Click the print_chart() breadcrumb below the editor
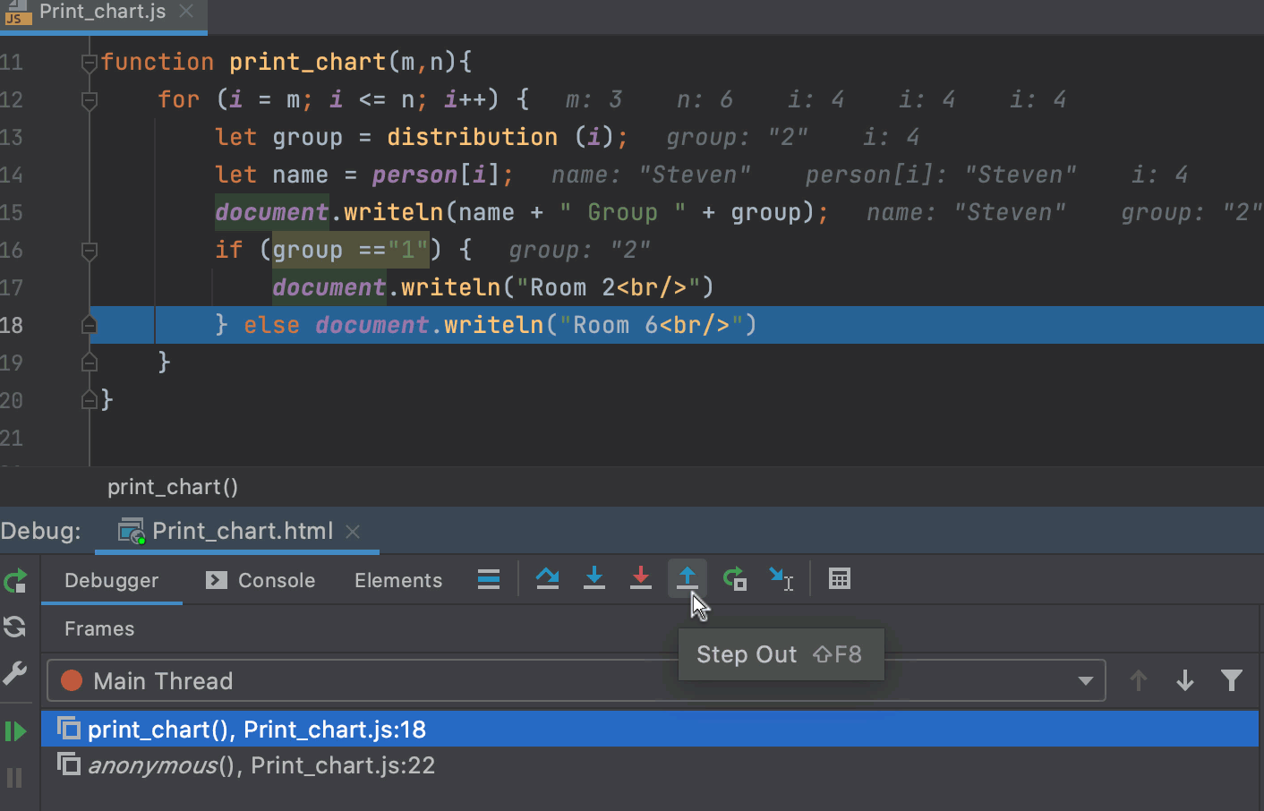 coord(173,487)
